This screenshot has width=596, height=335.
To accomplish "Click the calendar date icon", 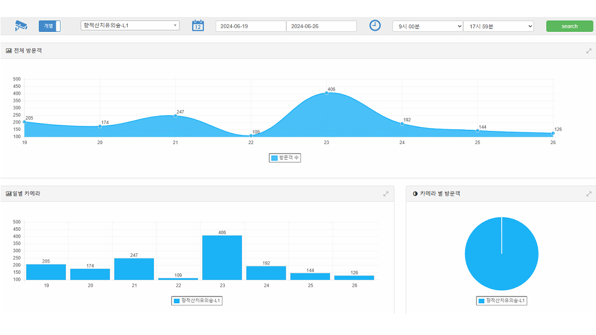I will click(x=198, y=26).
